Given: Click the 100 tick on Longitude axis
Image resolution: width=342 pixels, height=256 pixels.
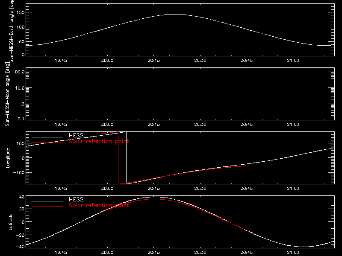Looking at the screenshot, I should [x=20, y=143].
